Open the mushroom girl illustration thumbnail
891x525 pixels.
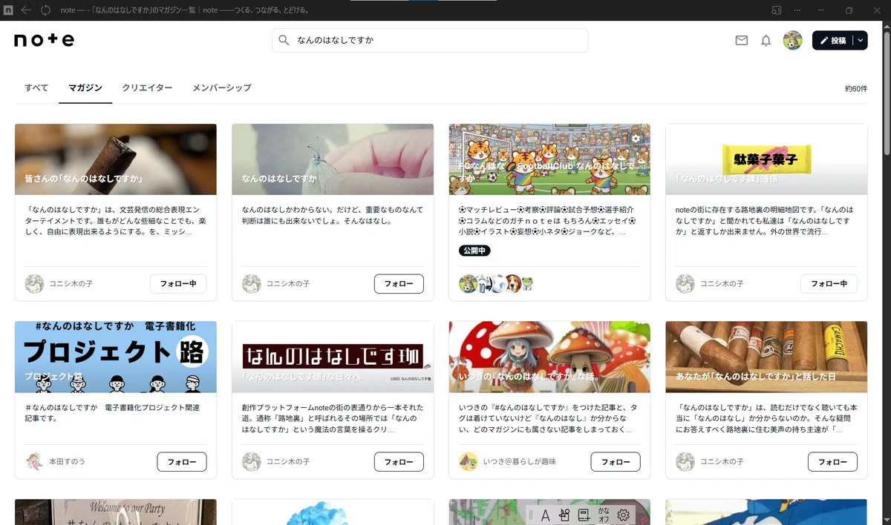tap(549, 357)
